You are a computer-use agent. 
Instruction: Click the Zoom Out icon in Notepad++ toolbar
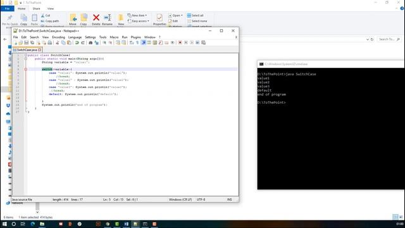(110, 42)
